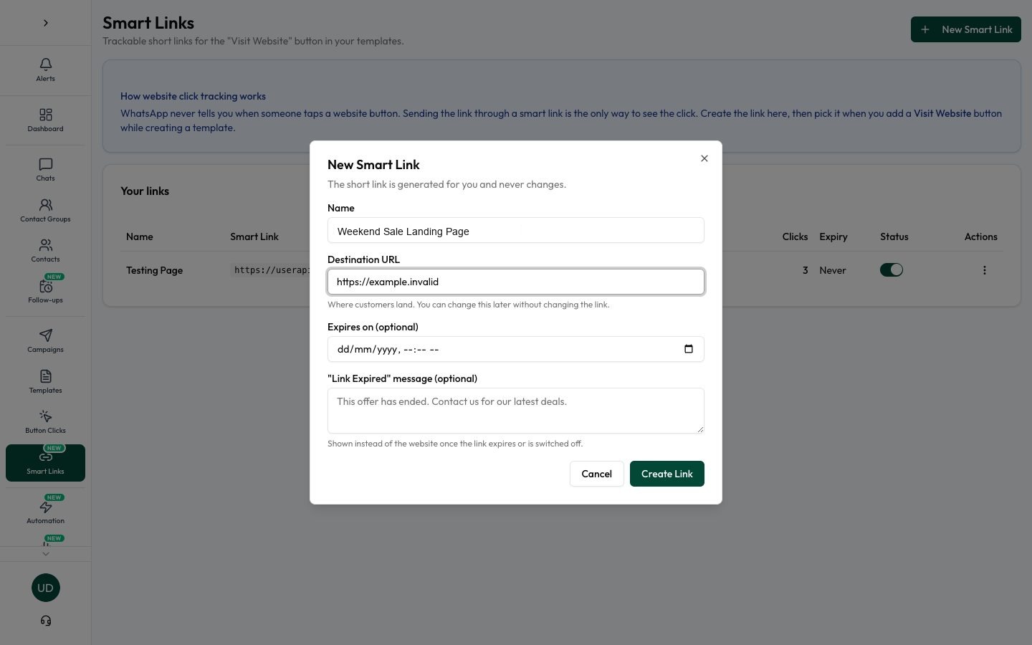Viewport: 1032px width, 645px height.
Task: Go to Dashboard in the sidebar
Action: [45, 120]
